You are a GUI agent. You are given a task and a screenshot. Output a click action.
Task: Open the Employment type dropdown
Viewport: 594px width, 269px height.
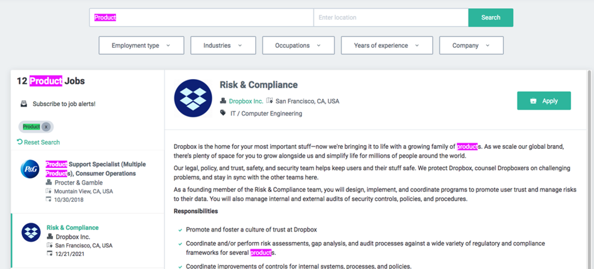coord(141,45)
